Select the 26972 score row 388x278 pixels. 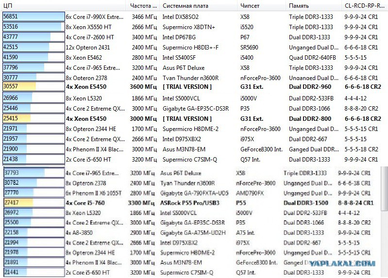click(187, 213)
